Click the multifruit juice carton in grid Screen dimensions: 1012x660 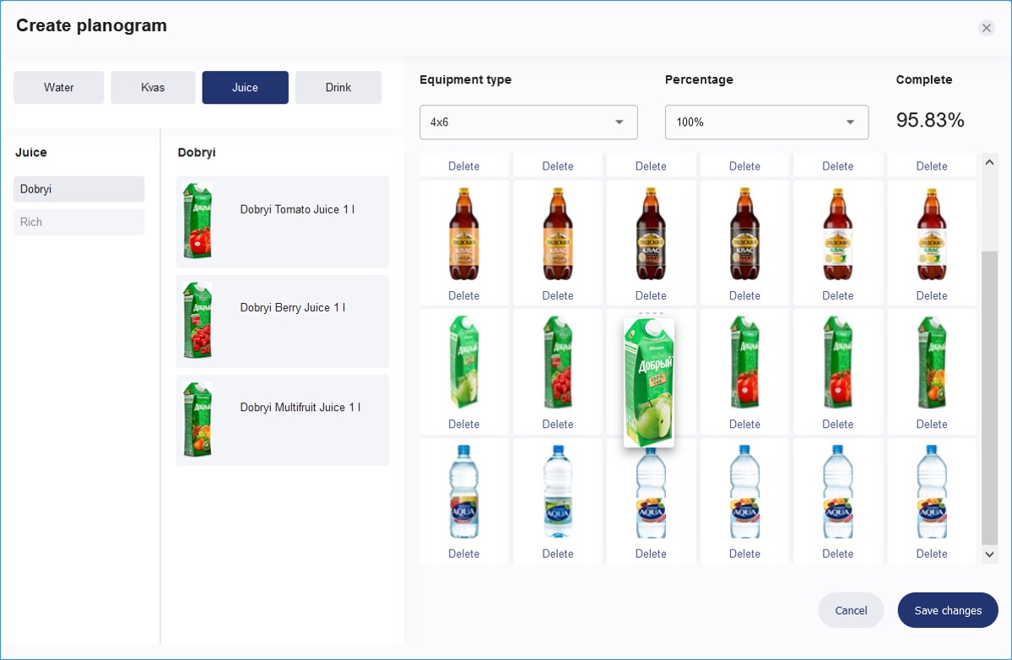931,363
